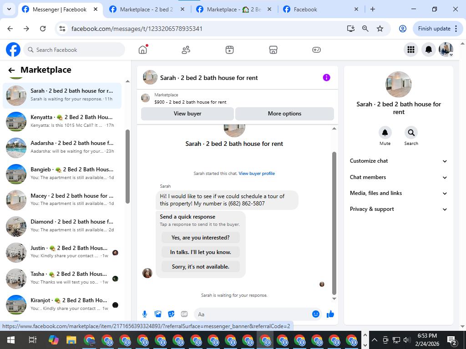The height and width of the screenshot is (349, 466).
Task: Expand the Privacy & support section
Action: click(x=398, y=209)
